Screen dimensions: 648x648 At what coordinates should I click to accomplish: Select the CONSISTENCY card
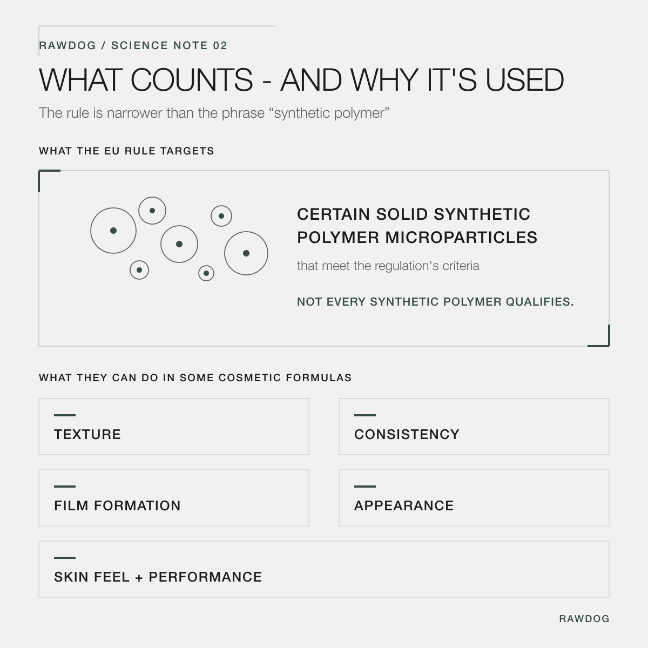click(x=474, y=427)
